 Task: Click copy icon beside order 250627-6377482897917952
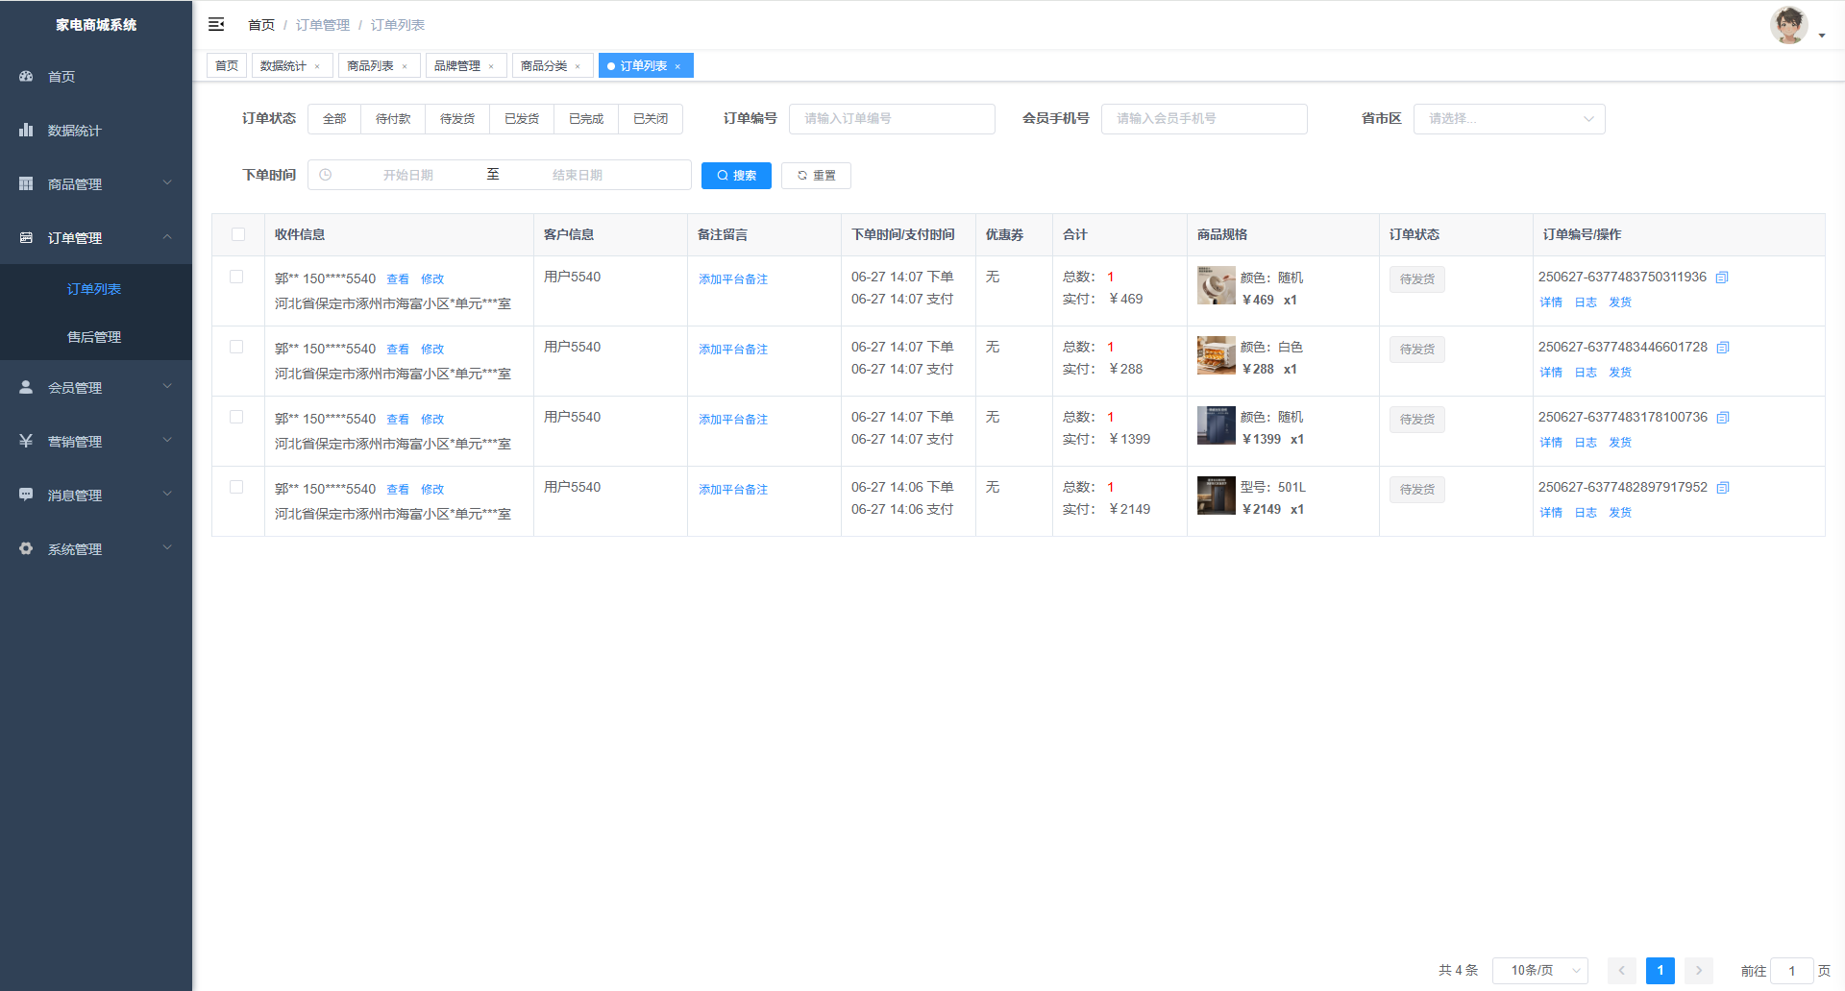pyautogui.click(x=1723, y=488)
